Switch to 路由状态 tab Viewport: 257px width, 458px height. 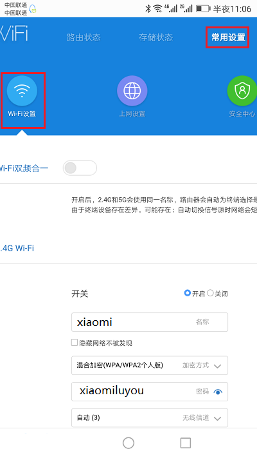pos(84,37)
